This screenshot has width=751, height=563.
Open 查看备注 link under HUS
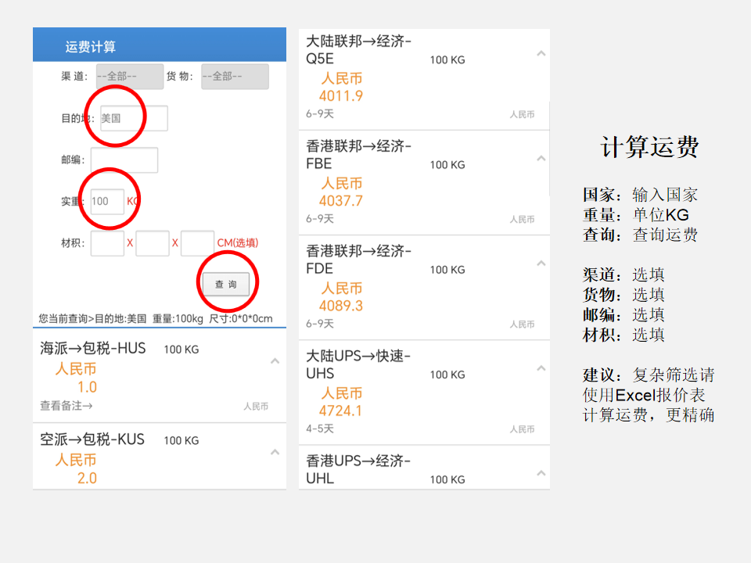click(66, 406)
